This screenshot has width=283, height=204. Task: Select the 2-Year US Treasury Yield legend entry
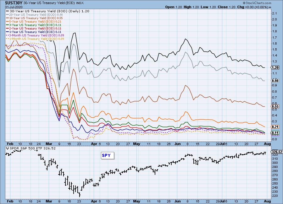(x=34, y=28)
